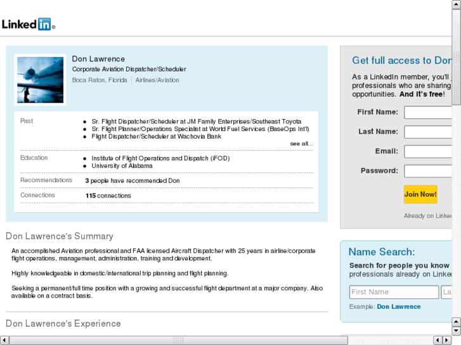Click vertical scrollbar up arrow at top
This screenshot has width=461, height=345.
[x=457, y=4]
